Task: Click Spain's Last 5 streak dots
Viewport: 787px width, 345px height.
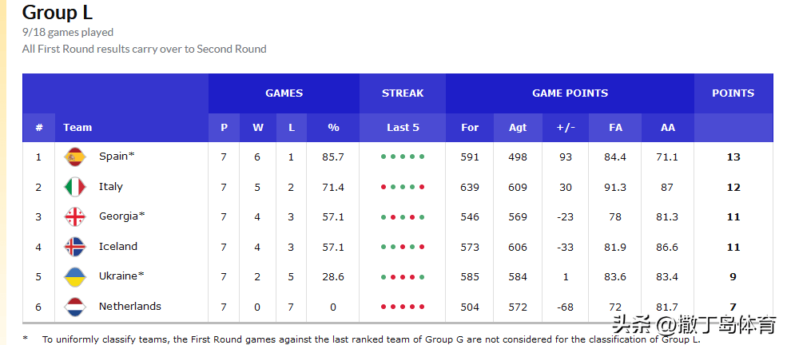Action: pos(403,157)
